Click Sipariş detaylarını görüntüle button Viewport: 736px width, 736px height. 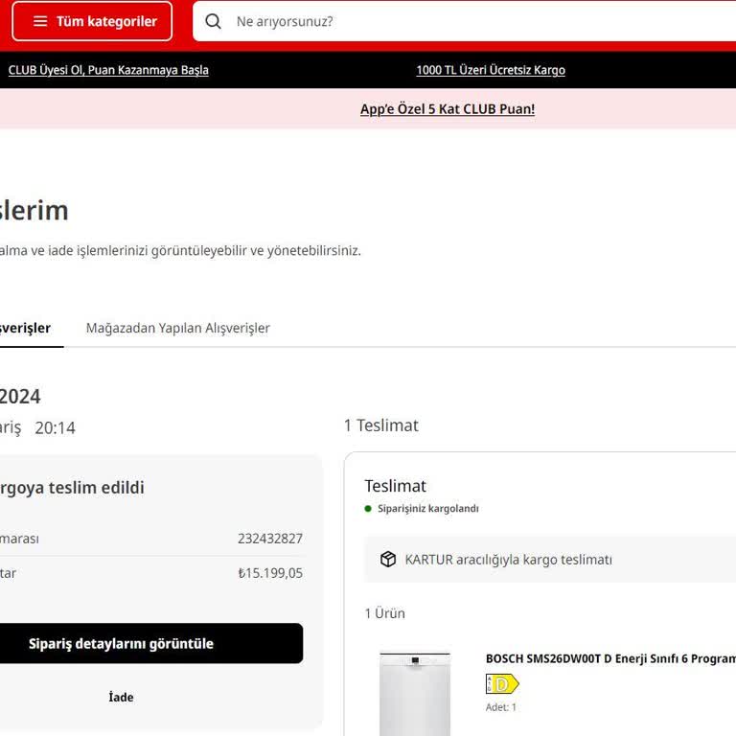coord(151,643)
